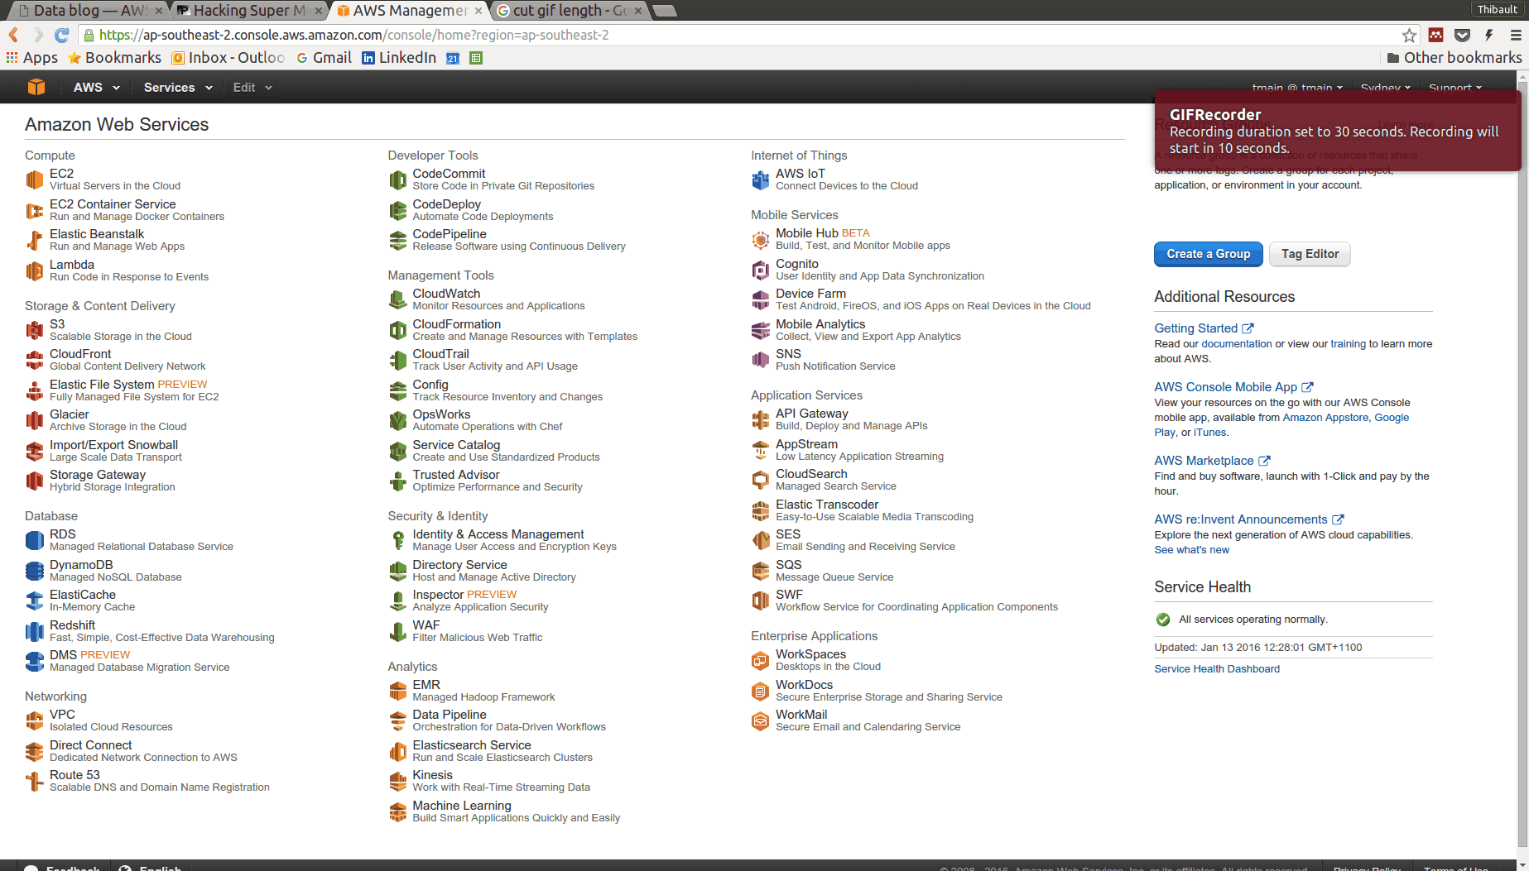The height and width of the screenshot is (871, 1529).
Task: Open the Gmail bookmark
Action: 324,57
